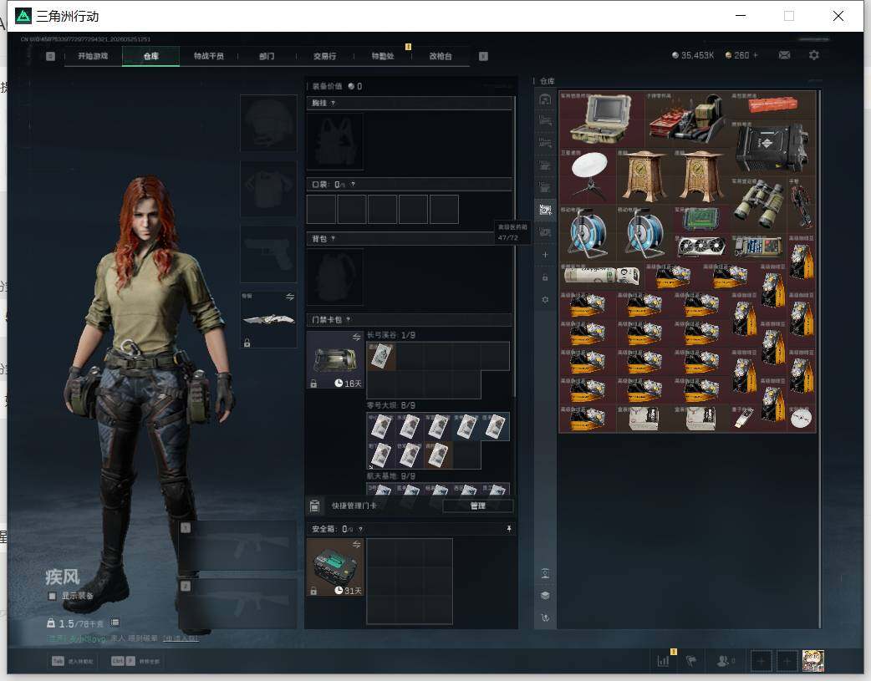Select primary weapon slot 1

tap(237, 546)
